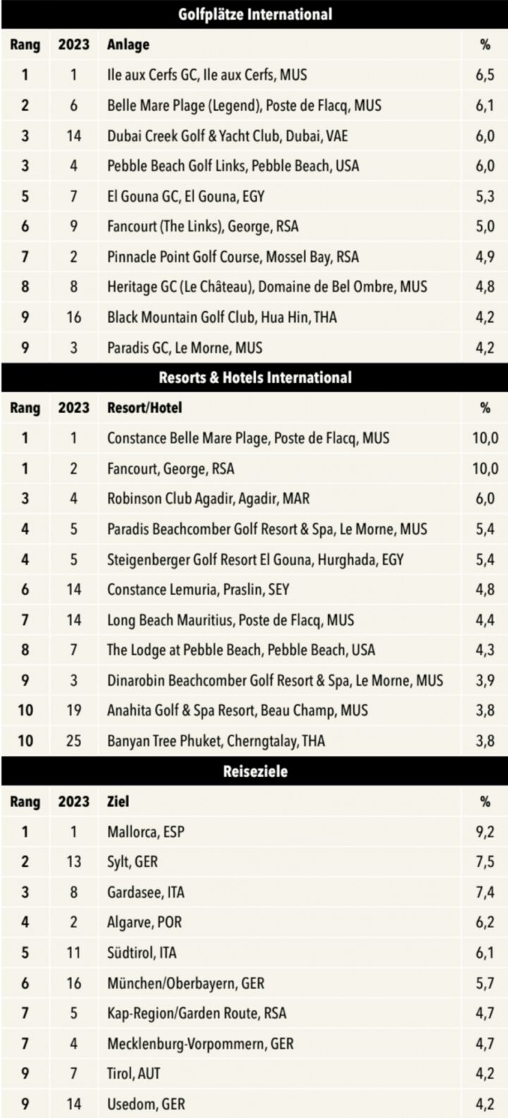Screen dimensions: 508x1118
Task: Click the Golfplätze International header
Action: pyautogui.click(x=254, y=14)
